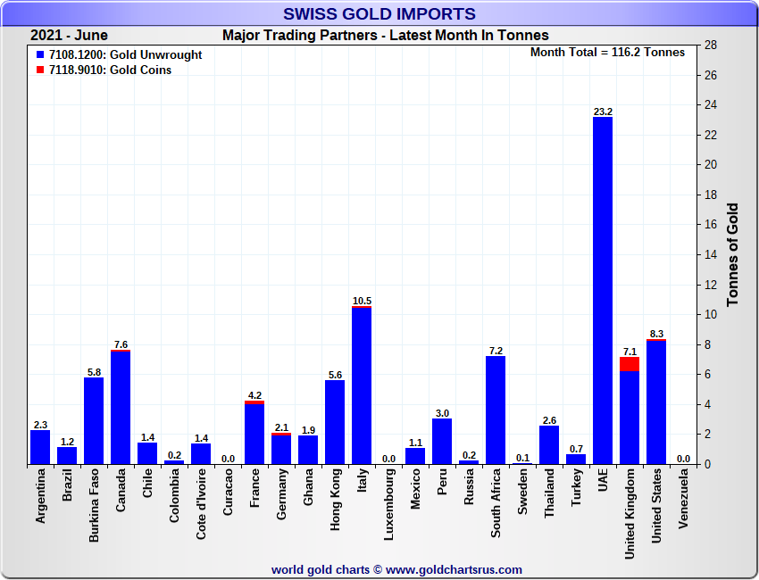Image resolution: width=759 pixels, height=580 pixels.
Task: Click the blue Gold Unwrought legend swatch
Action: click(x=40, y=55)
